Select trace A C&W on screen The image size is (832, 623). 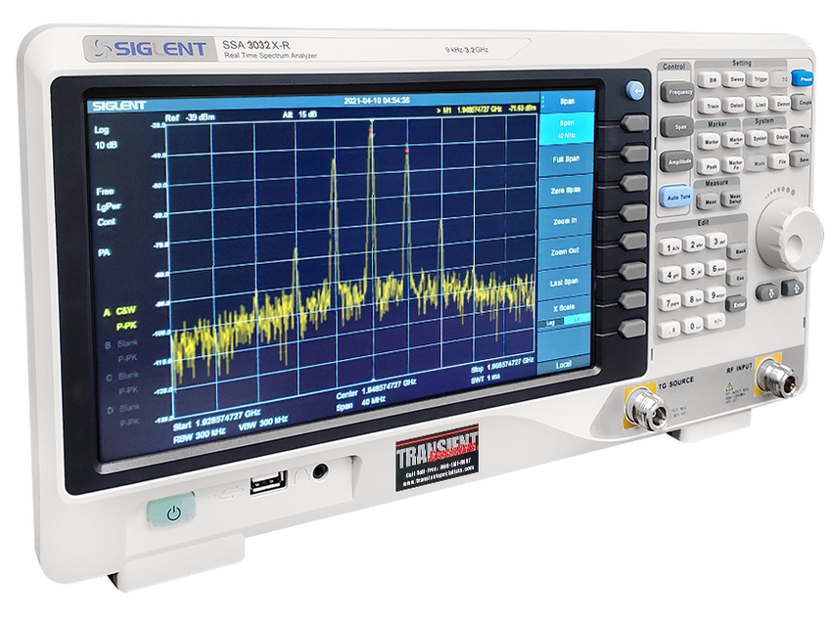pyautogui.click(x=120, y=310)
